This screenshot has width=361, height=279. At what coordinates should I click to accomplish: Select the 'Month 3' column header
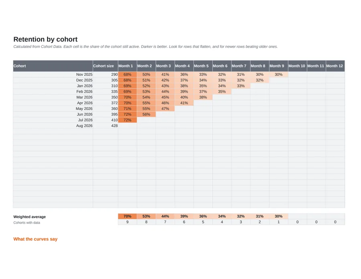[x=165, y=66]
